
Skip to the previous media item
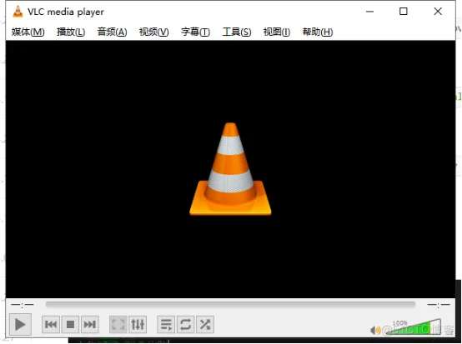tap(51, 324)
